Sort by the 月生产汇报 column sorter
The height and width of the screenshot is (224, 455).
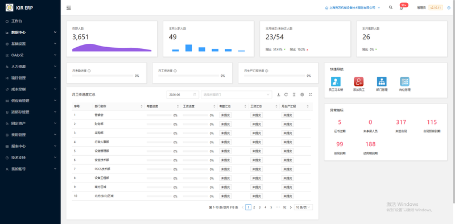[x=308, y=106]
